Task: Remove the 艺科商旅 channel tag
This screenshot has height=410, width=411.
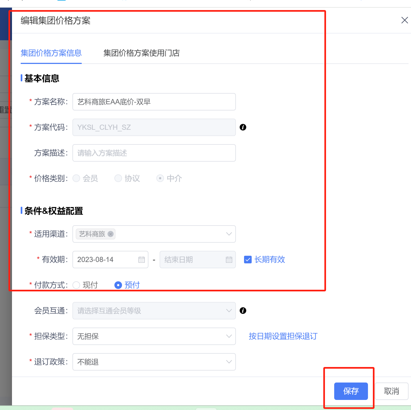Action: coord(110,234)
